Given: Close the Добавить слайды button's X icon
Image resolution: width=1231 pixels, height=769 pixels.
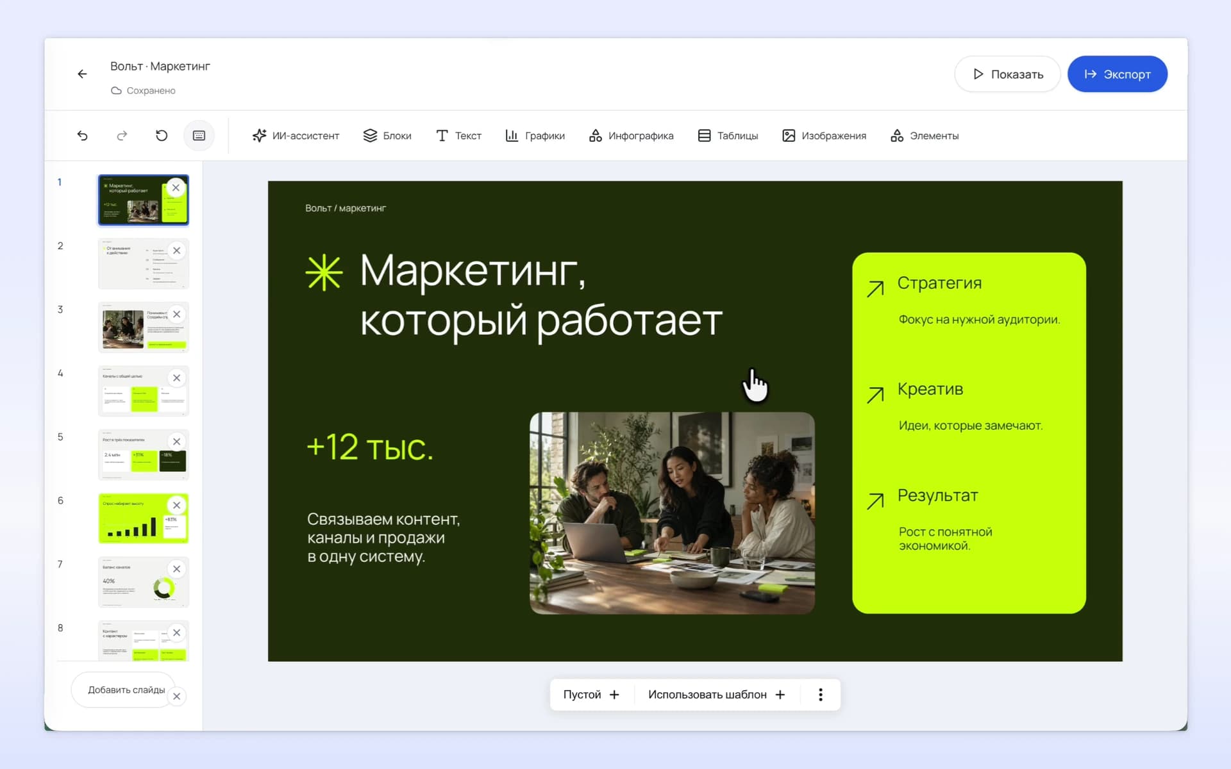Looking at the screenshot, I should 177,697.
